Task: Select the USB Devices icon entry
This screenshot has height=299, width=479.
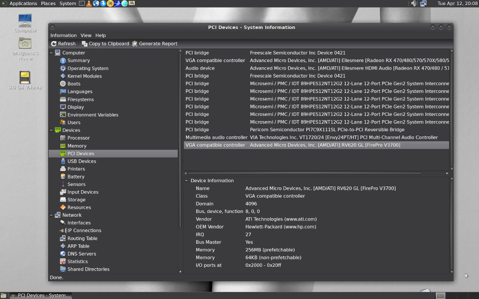Action: [63, 161]
